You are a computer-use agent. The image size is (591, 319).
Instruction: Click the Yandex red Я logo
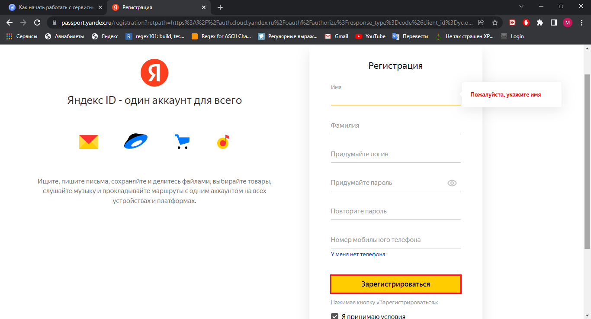tap(154, 73)
